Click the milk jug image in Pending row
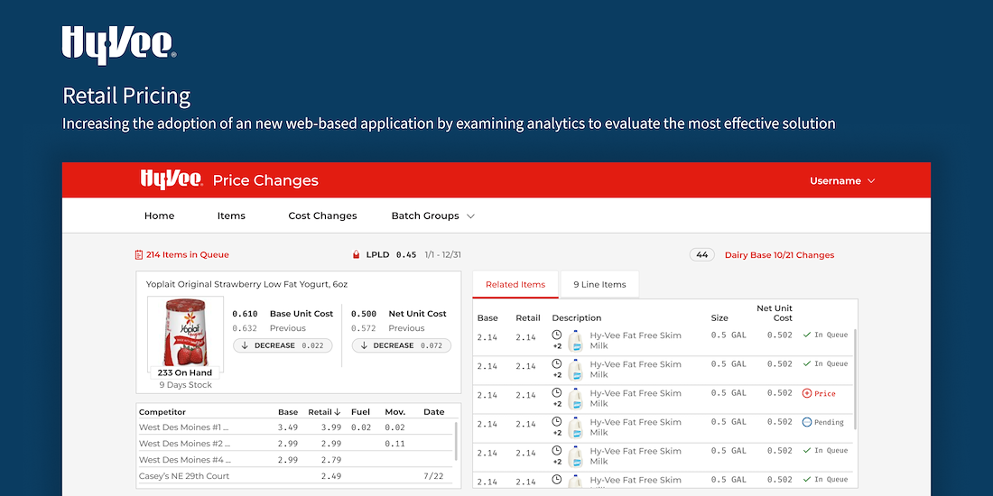This screenshot has width=993, height=496. click(x=575, y=427)
